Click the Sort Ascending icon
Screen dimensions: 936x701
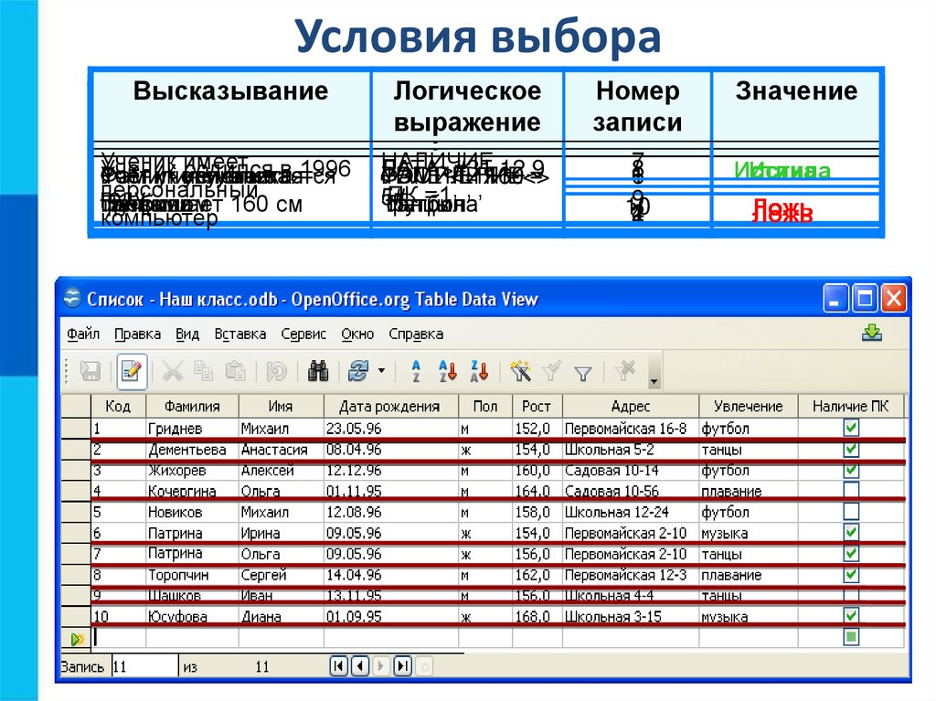(416, 372)
